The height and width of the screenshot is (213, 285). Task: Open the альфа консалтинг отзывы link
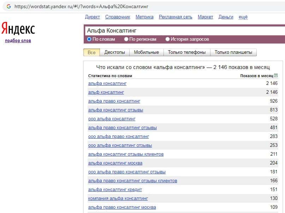115,110
